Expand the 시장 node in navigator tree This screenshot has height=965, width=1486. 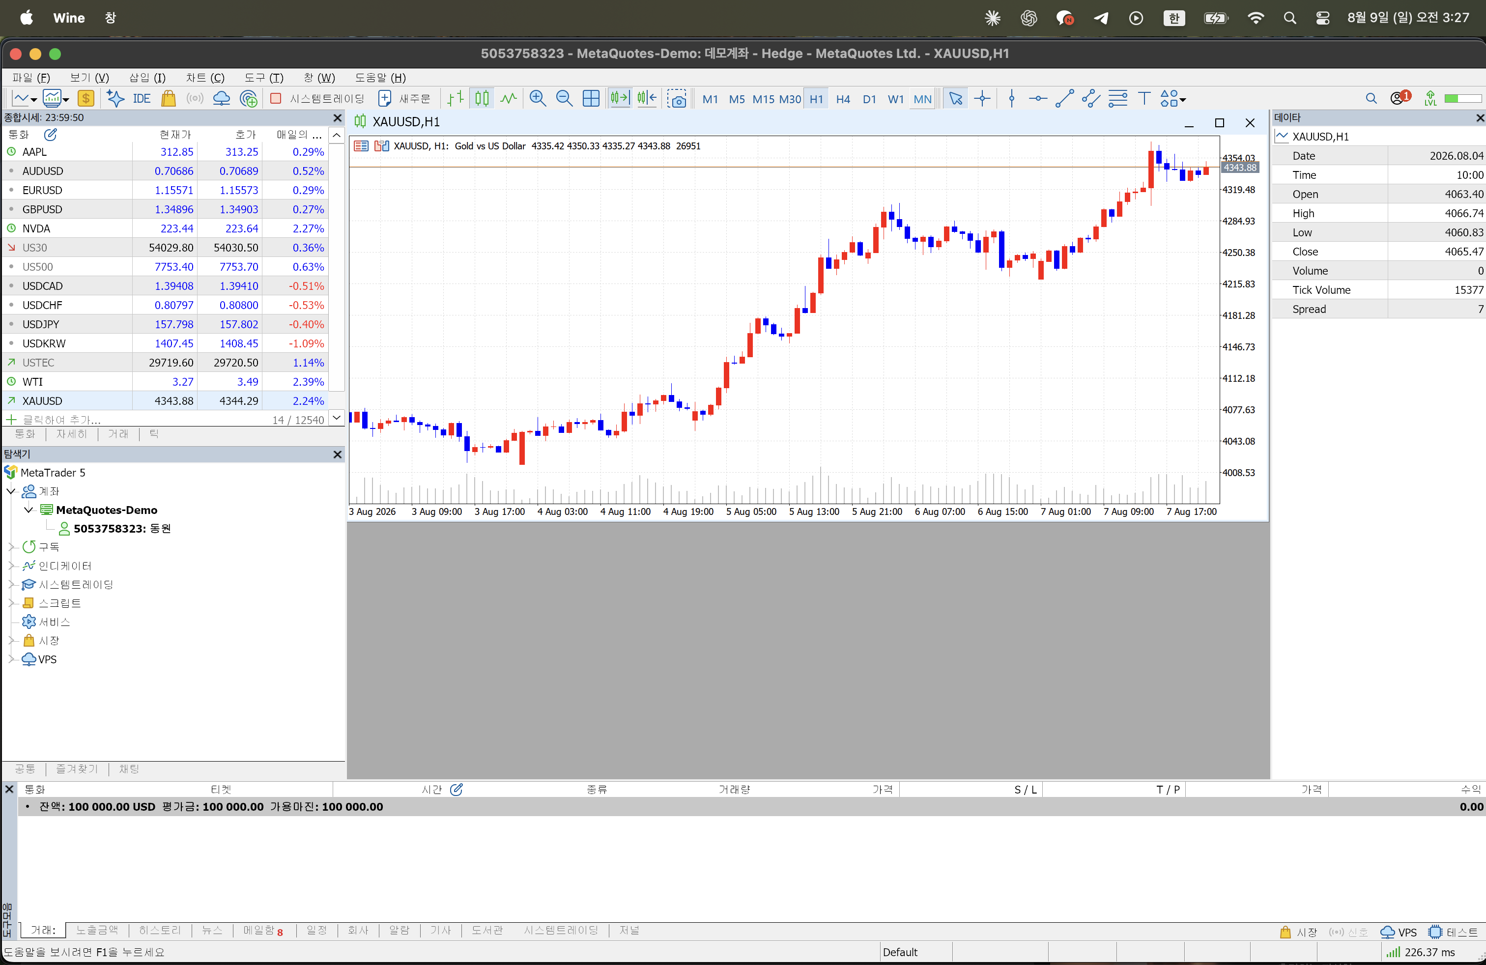pyautogui.click(x=11, y=640)
